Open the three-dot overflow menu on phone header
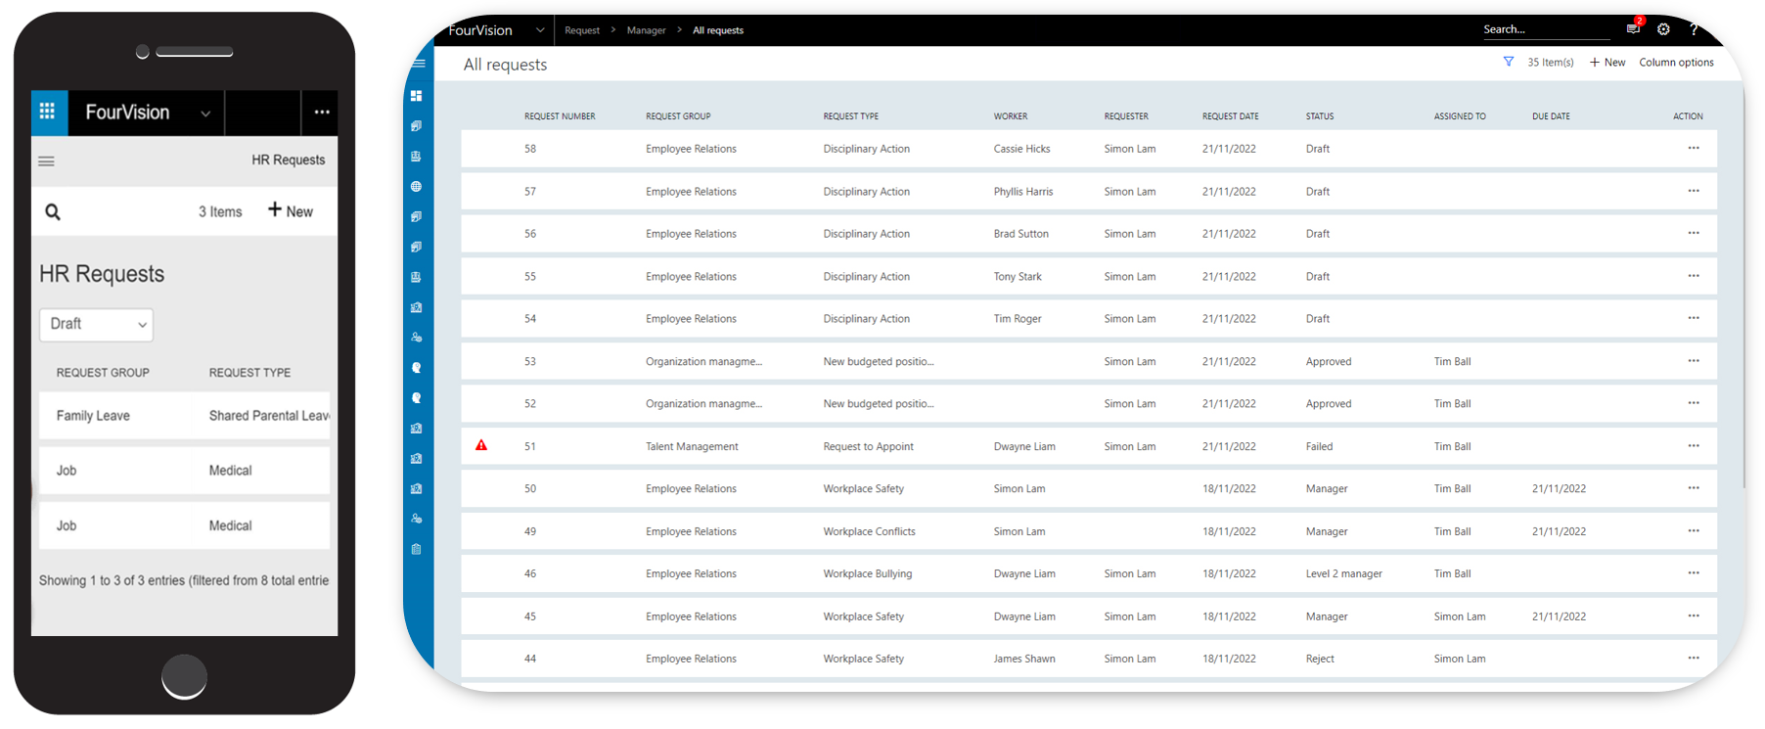Viewport: 1765px width, 729px height. (322, 112)
